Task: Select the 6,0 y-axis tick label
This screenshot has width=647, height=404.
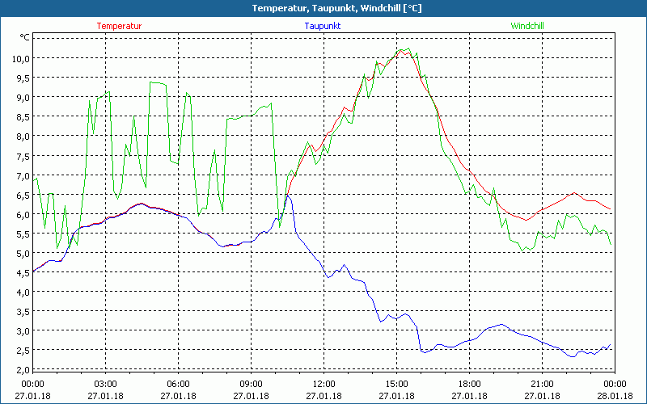Action: coord(21,214)
